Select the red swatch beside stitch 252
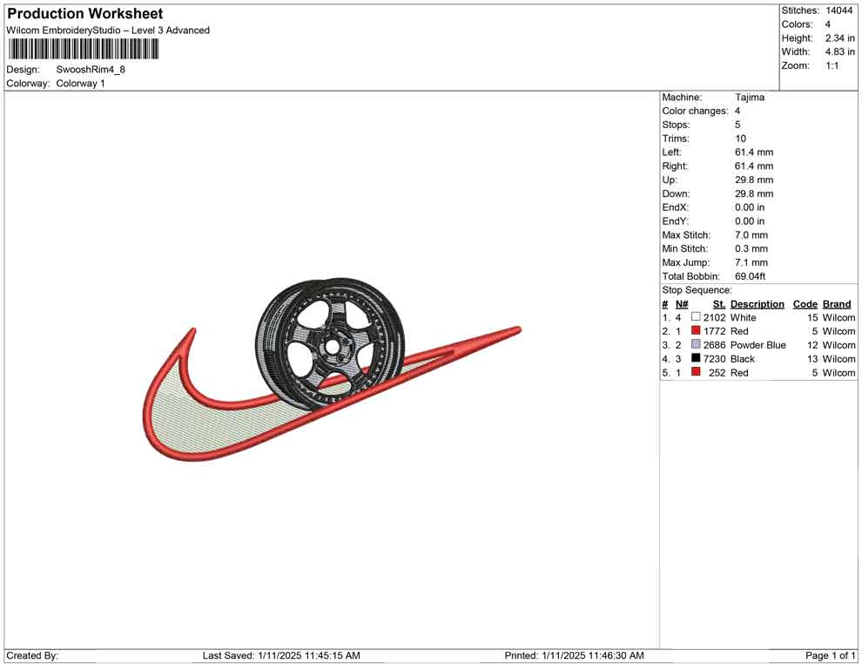 point(696,372)
